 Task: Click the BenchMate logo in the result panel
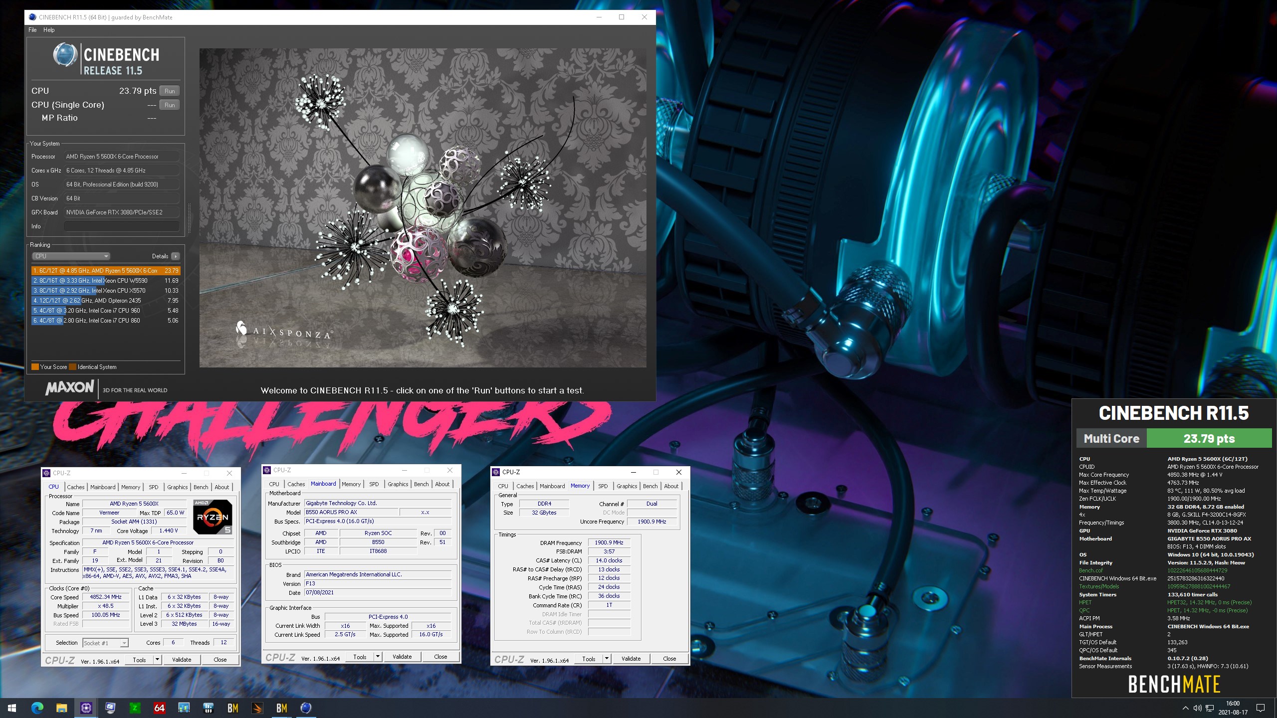tap(1174, 684)
